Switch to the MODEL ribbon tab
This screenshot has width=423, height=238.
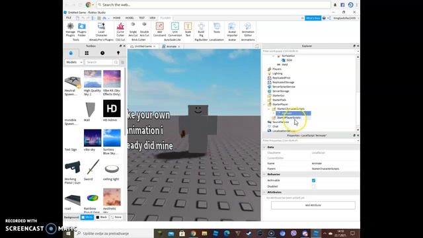[130, 18]
